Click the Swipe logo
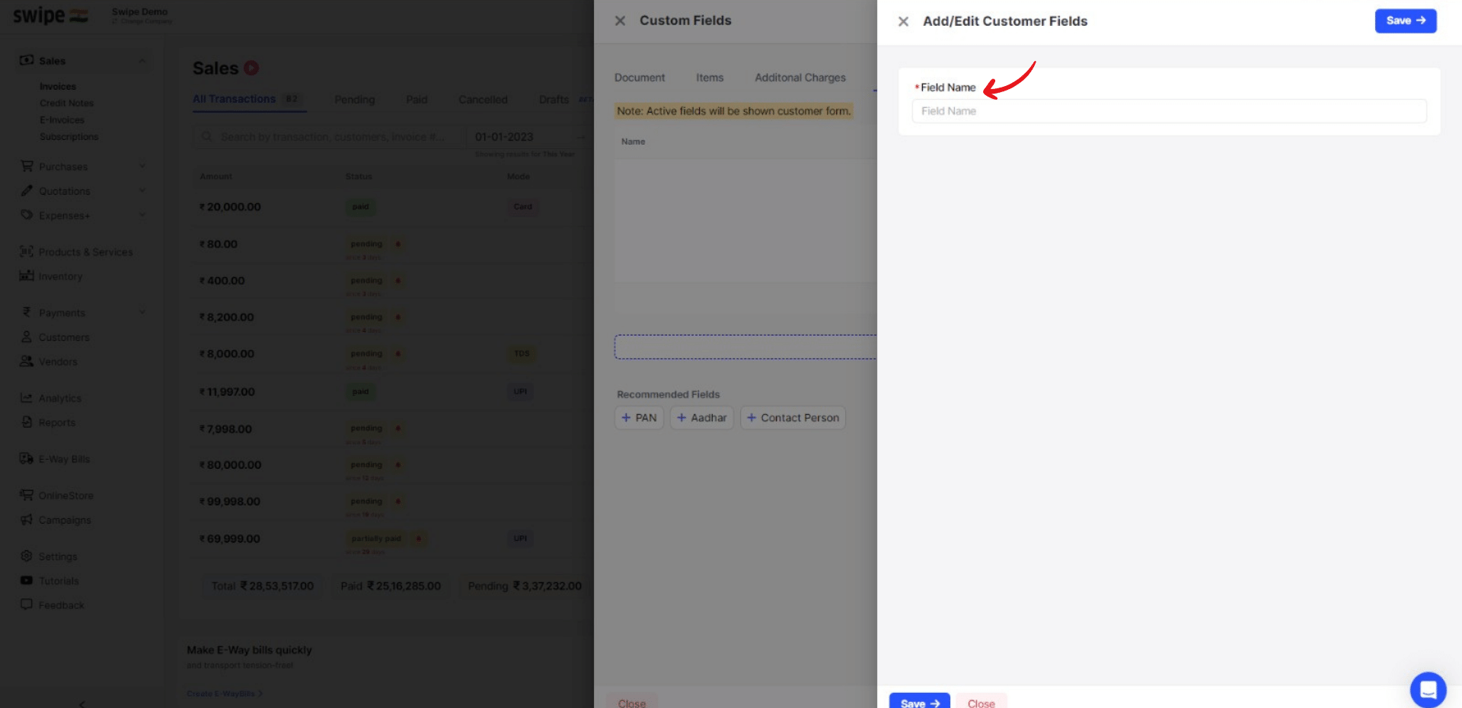 tap(50, 15)
